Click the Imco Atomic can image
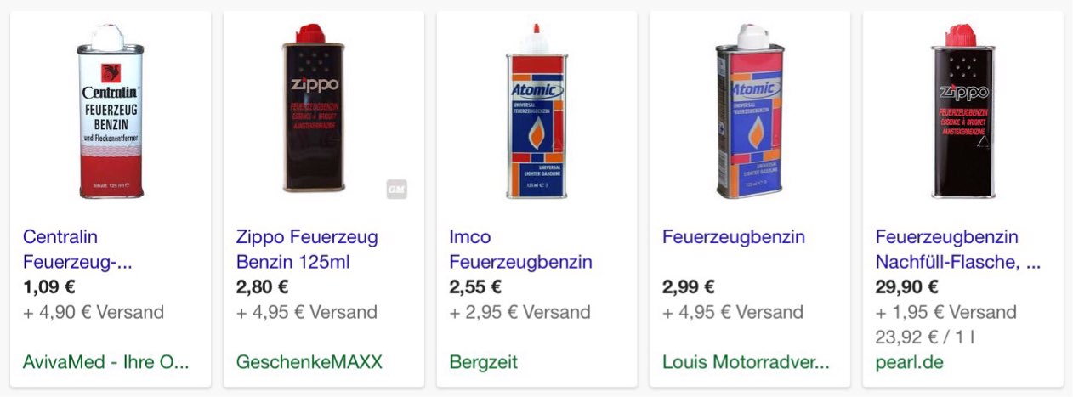 coord(536,113)
